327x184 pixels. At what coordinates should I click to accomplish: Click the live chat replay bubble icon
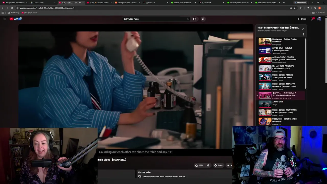coord(140,177)
